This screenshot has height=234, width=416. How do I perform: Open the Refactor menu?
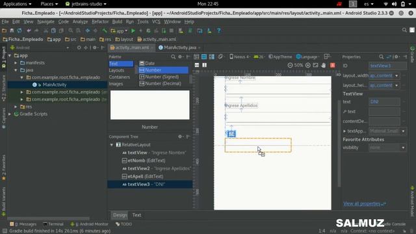(x=100, y=21)
